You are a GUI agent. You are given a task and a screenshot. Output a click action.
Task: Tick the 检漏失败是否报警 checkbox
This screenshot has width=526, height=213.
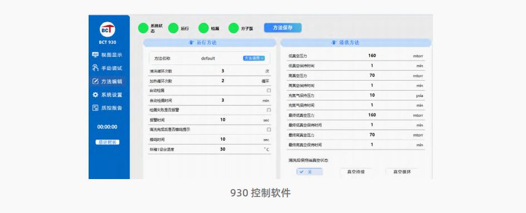pyautogui.click(x=269, y=110)
